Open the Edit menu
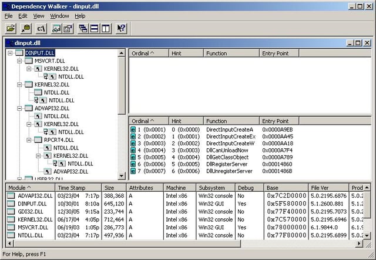 click(23, 16)
